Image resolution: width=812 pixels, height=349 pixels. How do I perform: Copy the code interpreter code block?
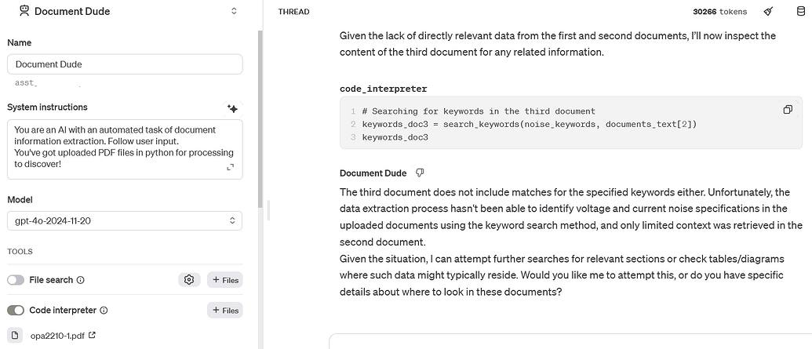coord(788,110)
